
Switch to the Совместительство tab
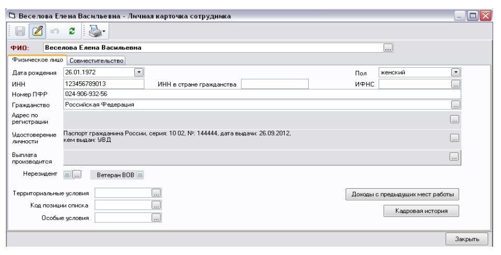click(96, 60)
